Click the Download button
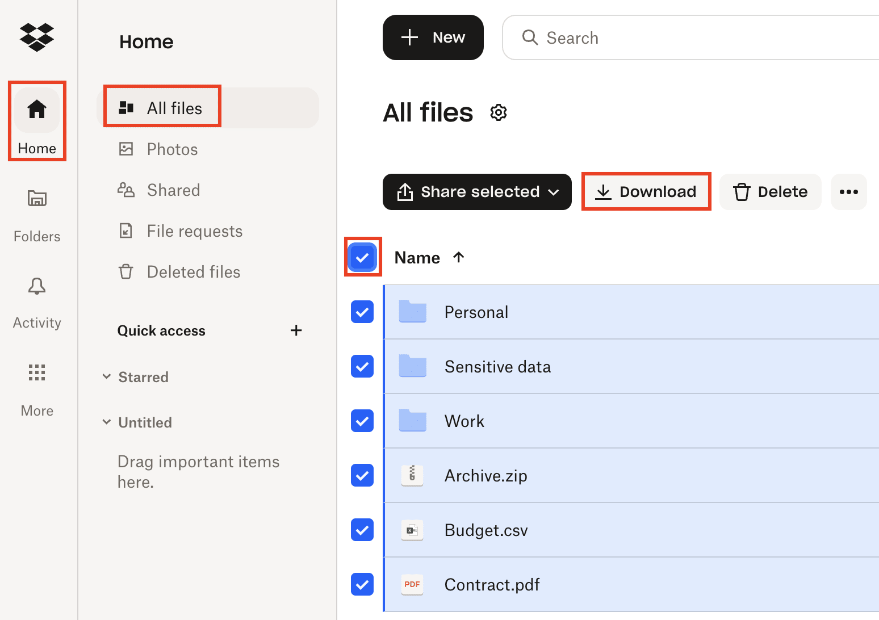The width and height of the screenshot is (879, 620). click(646, 191)
